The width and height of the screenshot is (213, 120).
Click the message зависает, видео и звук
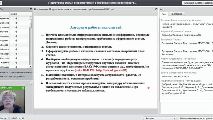pyautogui.click(x=175, y=76)
